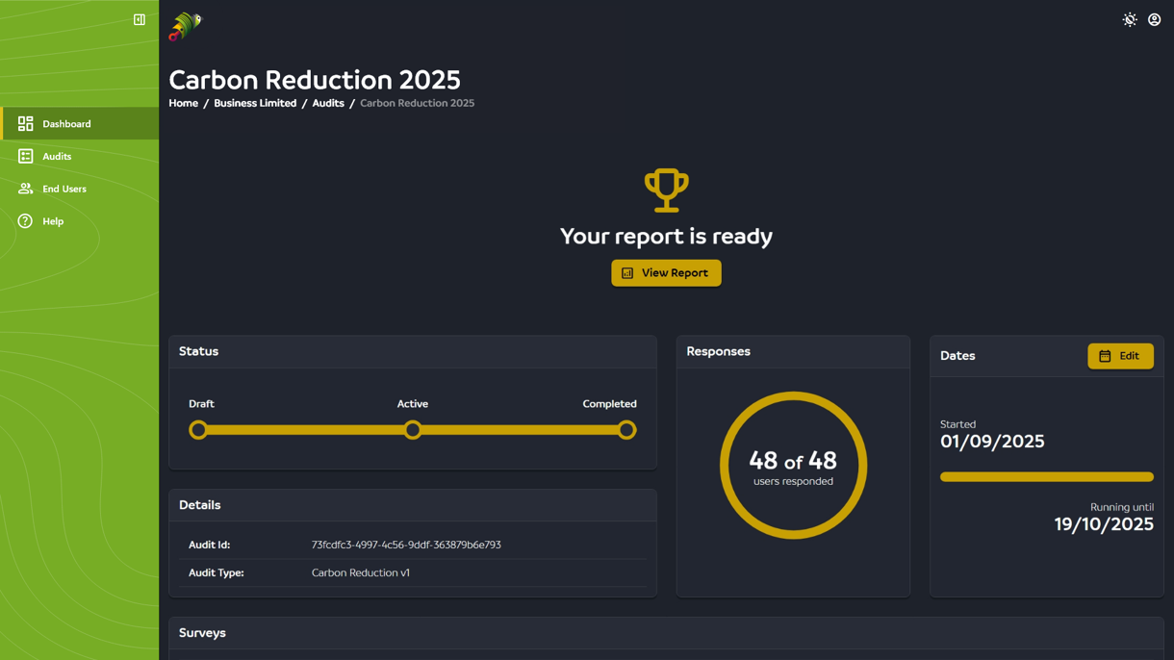This screenshot has height=660, width=1174.
Task: Open the Dashboard using its grid icon
Action: pos(24,123)
